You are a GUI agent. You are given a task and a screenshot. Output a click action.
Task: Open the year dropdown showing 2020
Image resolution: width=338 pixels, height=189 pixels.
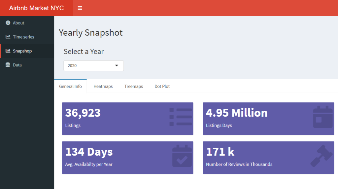click(89, 66)
